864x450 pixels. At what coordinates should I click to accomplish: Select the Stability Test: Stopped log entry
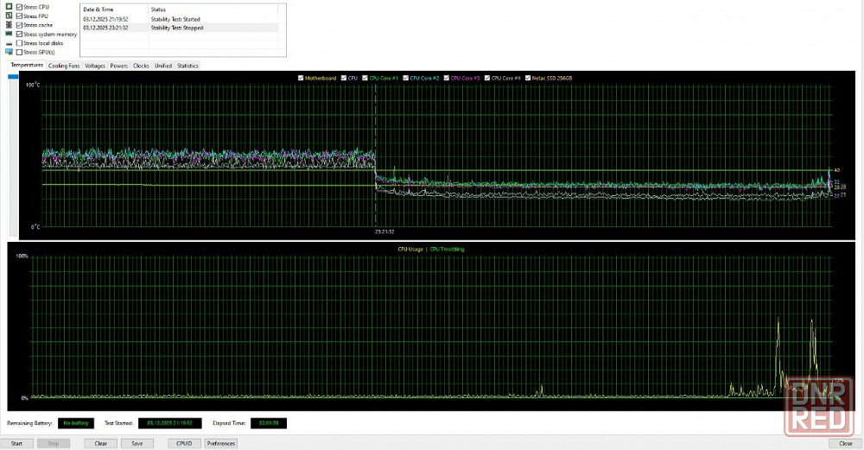179,28
